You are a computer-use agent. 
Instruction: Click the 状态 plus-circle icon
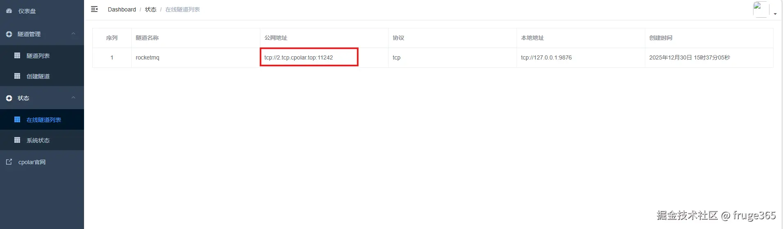click(9, 98)
